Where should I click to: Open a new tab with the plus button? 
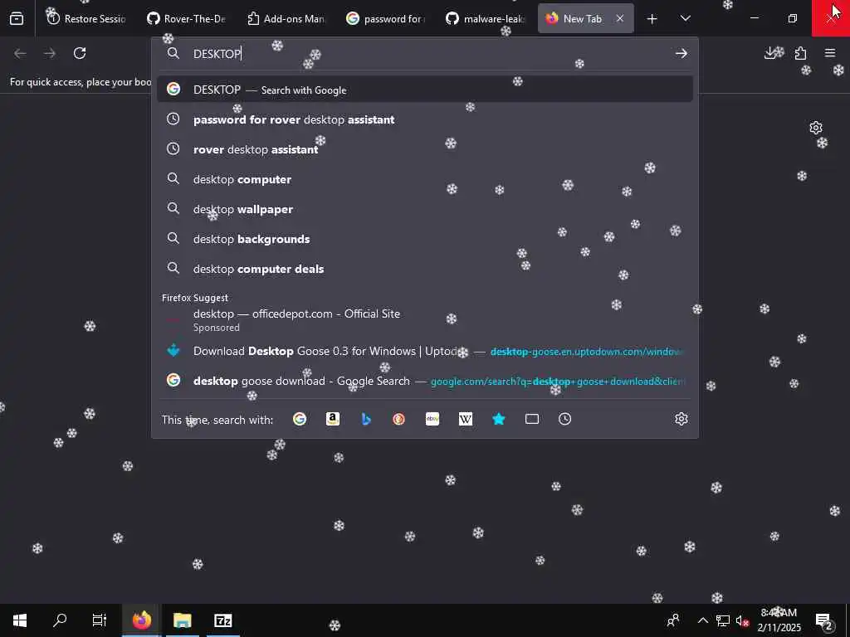[x=652, y=19]
